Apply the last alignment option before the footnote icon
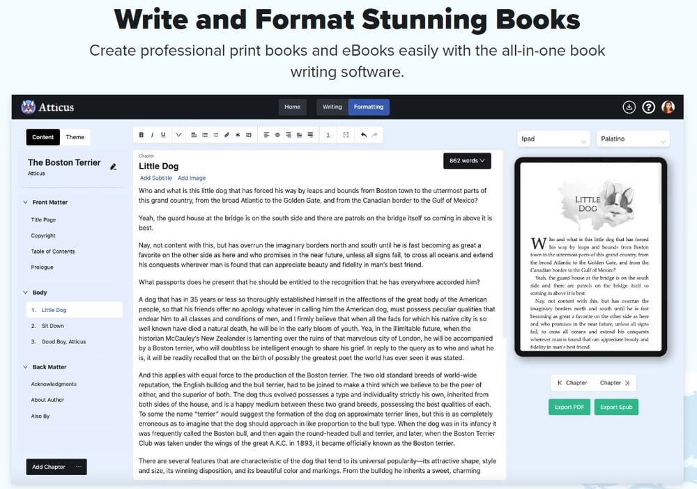Screen dimensions: 697x489 coord(310,135)
